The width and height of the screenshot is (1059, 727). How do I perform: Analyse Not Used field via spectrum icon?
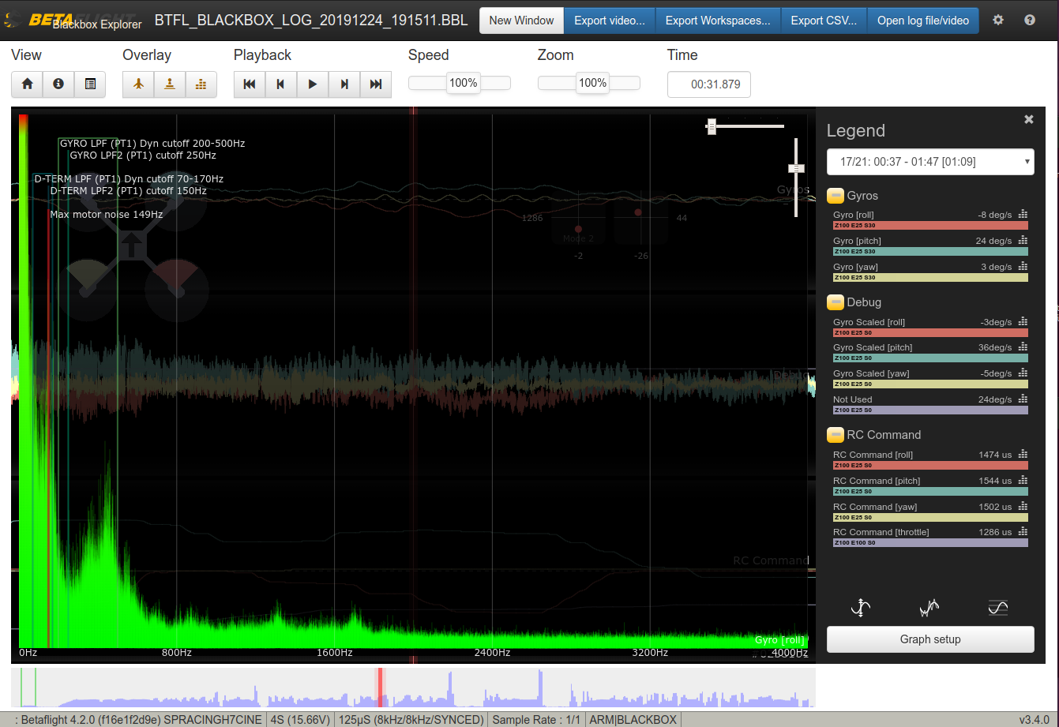click(x=1023, y=399)
